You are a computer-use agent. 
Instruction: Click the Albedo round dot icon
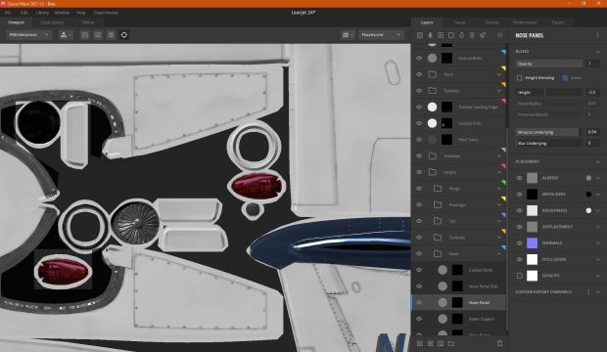[x=588, y=178]
